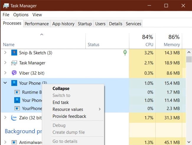Click the Runtime Broker process icon

coord(17,92)
